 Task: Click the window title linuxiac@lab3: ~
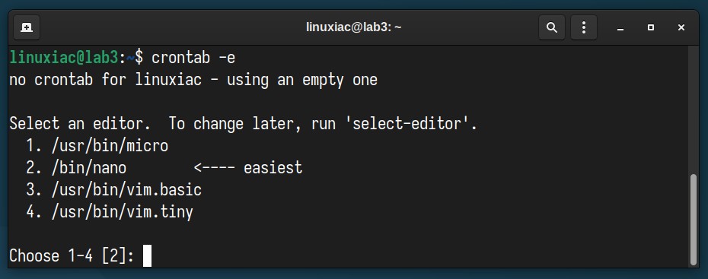tap(354, 27)
